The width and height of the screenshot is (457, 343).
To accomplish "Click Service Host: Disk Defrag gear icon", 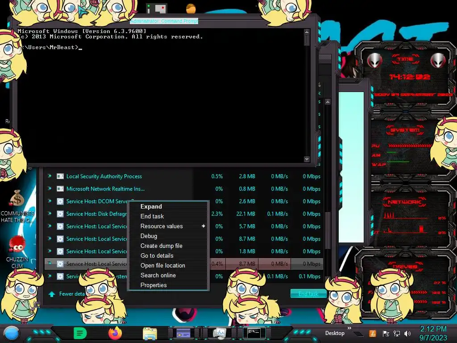I will (x=60, y=214).
